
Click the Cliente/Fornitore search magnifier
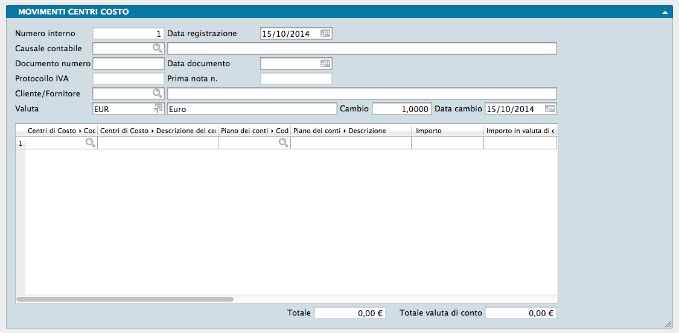tap(157, 93)
